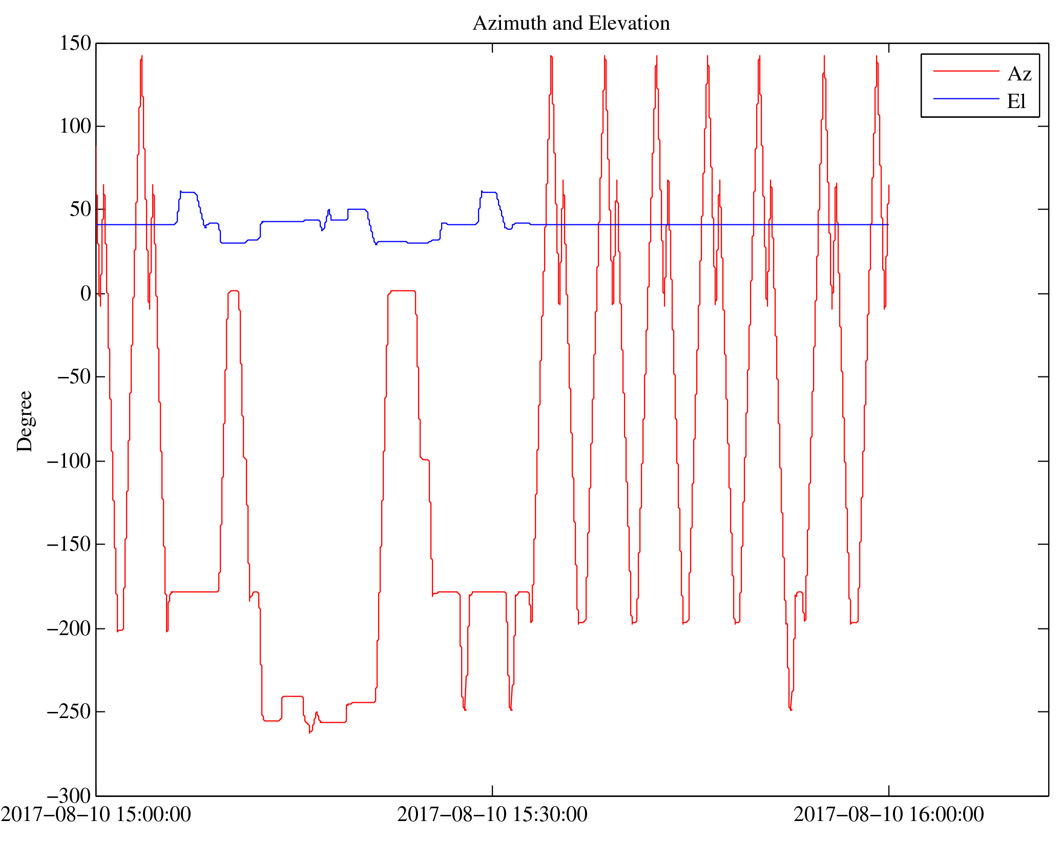Viewport: 1063px width, 862px height.
Task: Click the y-axis tick label '50'
Action: point(80,209)
